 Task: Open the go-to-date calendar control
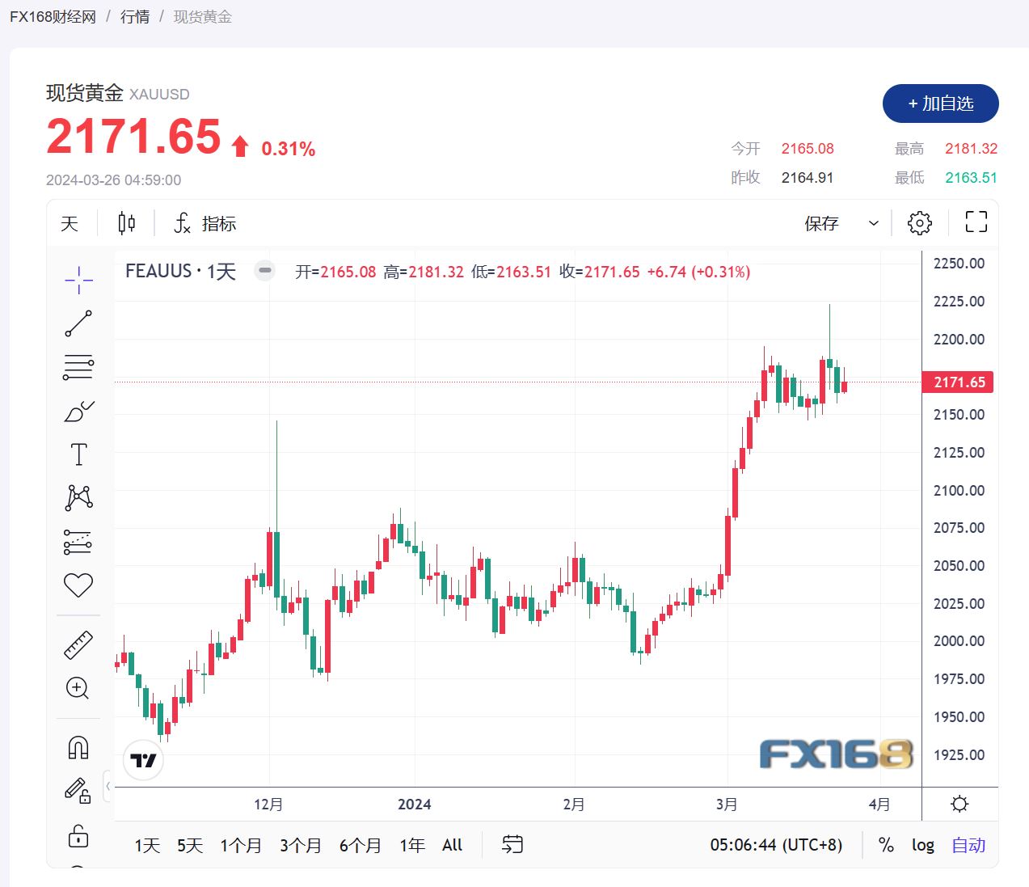pos(512,844)
